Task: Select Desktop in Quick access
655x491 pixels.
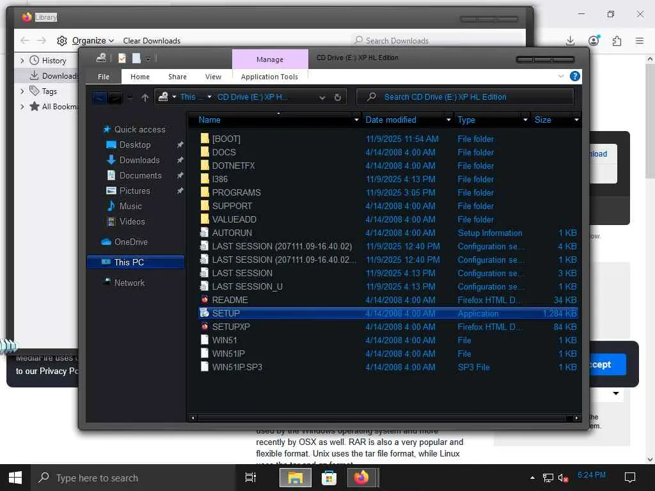Action: pyautogui.click(x=134, y=144)
